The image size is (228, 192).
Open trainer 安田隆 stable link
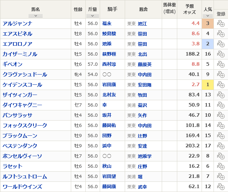coord(145,85)
